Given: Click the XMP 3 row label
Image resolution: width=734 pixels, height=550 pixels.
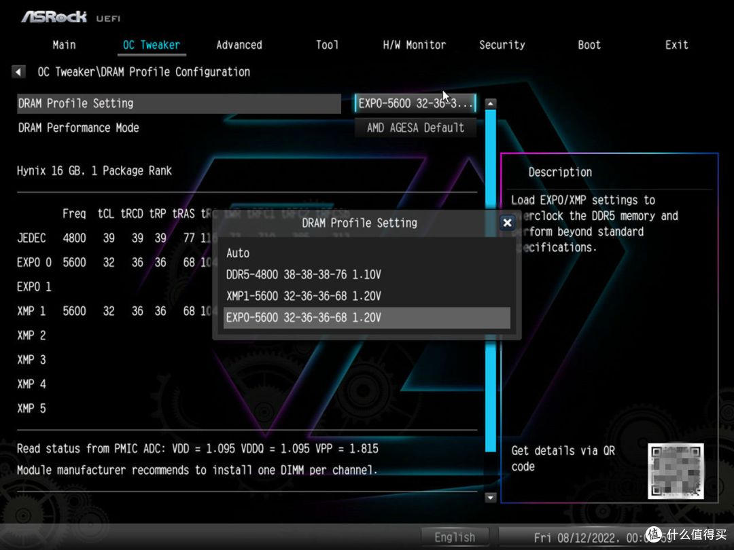Looking at the screenshot, I should [31, 360].
